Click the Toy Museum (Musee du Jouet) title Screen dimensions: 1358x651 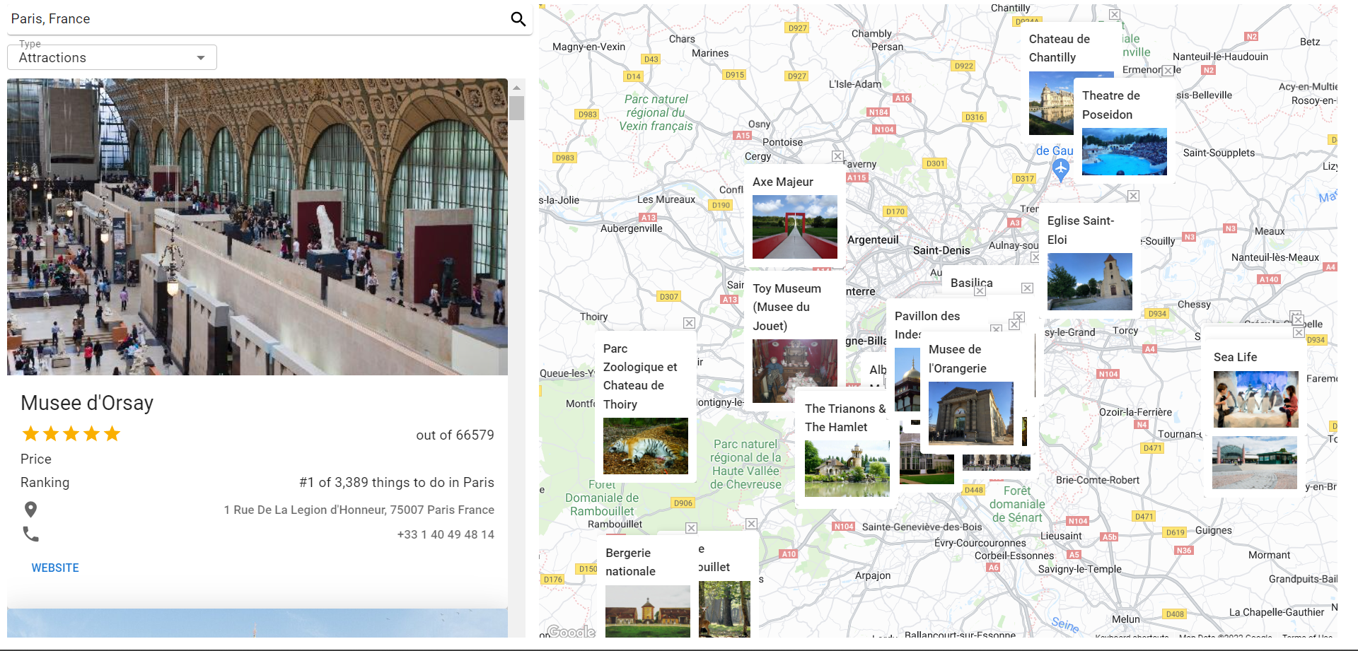[x=787, y=307]
